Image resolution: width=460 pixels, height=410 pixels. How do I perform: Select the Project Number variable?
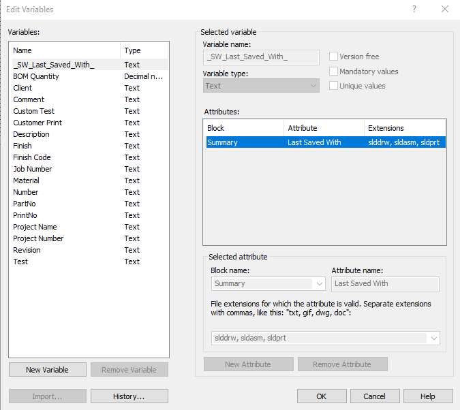click(x=38, y=238)
